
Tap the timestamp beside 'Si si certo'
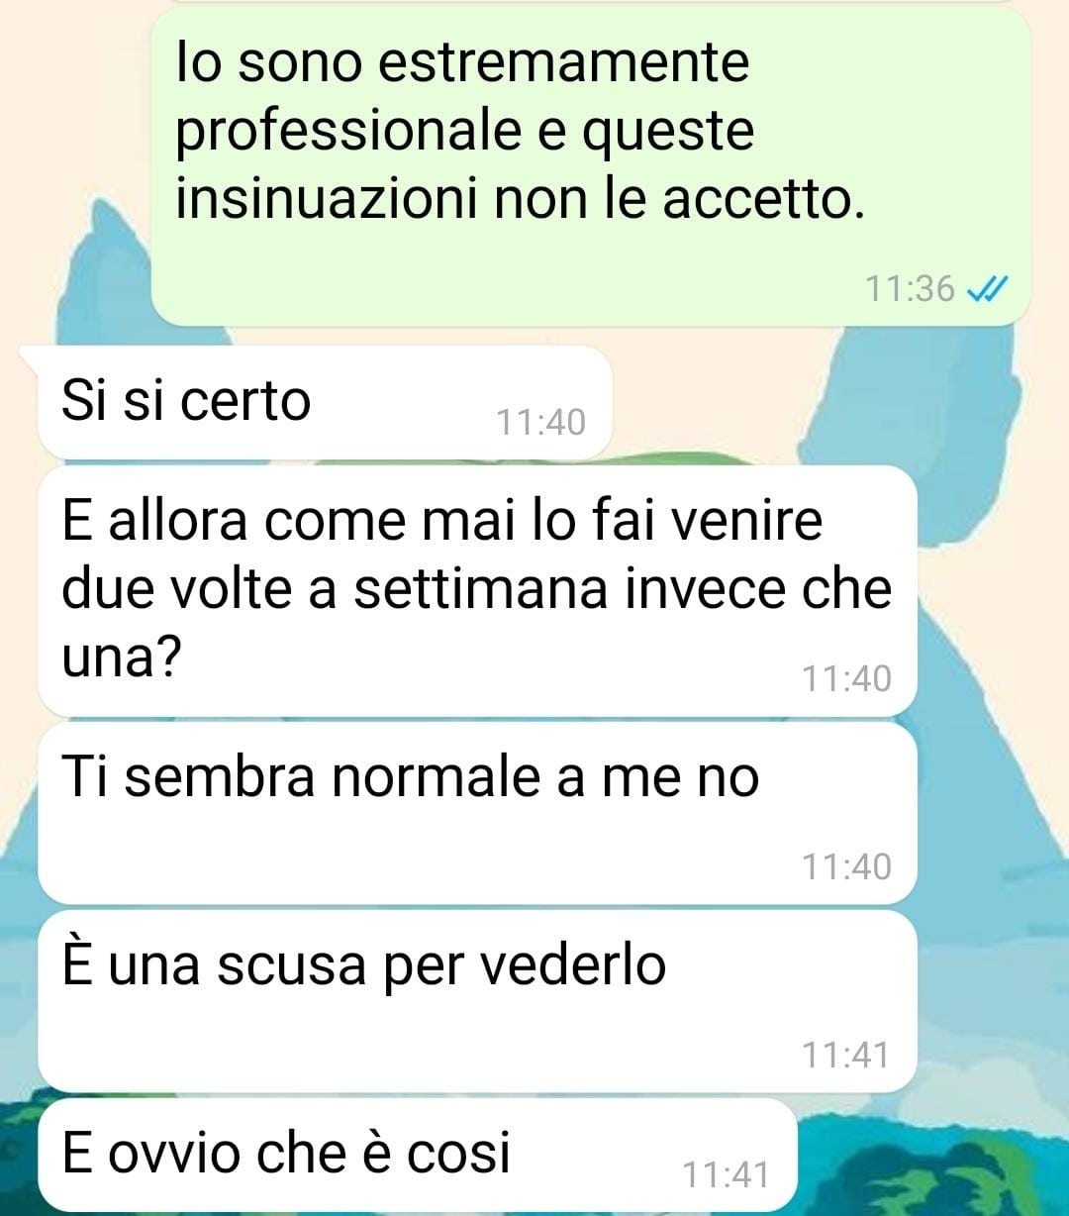[540, 423]
